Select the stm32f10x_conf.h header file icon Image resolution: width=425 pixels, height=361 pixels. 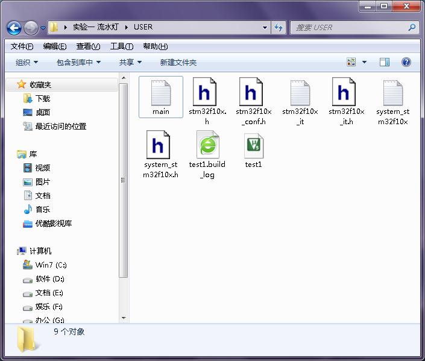pyautogui.click(x=251, y=92)
